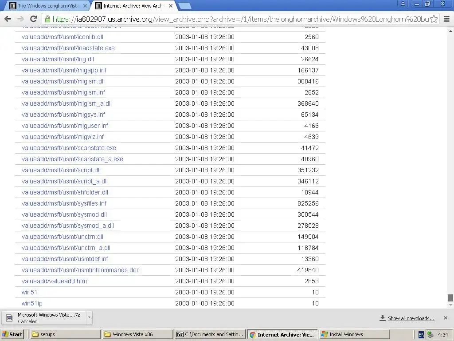454x341 pixels.
Task: Click the size value 2560 for iconlib.dll
Action: coord(312,37)
